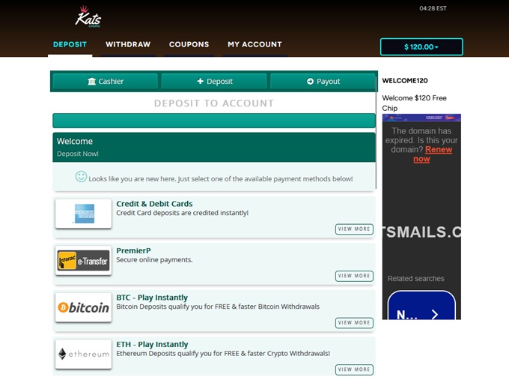This screenshot has width=509, height=383.
Task: Choose the Ethereum logo
Action: [x=83, y=354]
